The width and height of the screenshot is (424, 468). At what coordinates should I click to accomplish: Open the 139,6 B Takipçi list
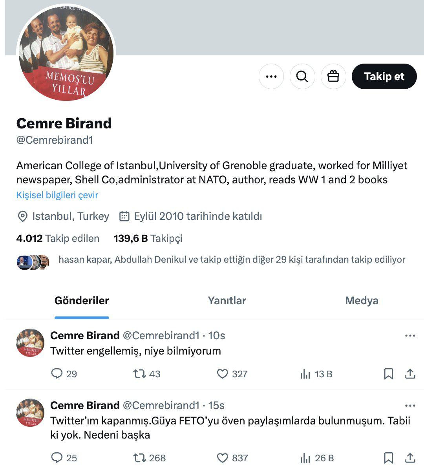[x=148, y=238]
